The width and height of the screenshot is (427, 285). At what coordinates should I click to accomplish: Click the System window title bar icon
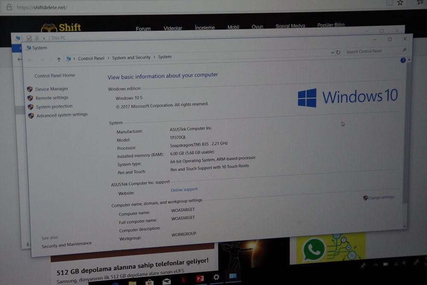tap(29, 48)
